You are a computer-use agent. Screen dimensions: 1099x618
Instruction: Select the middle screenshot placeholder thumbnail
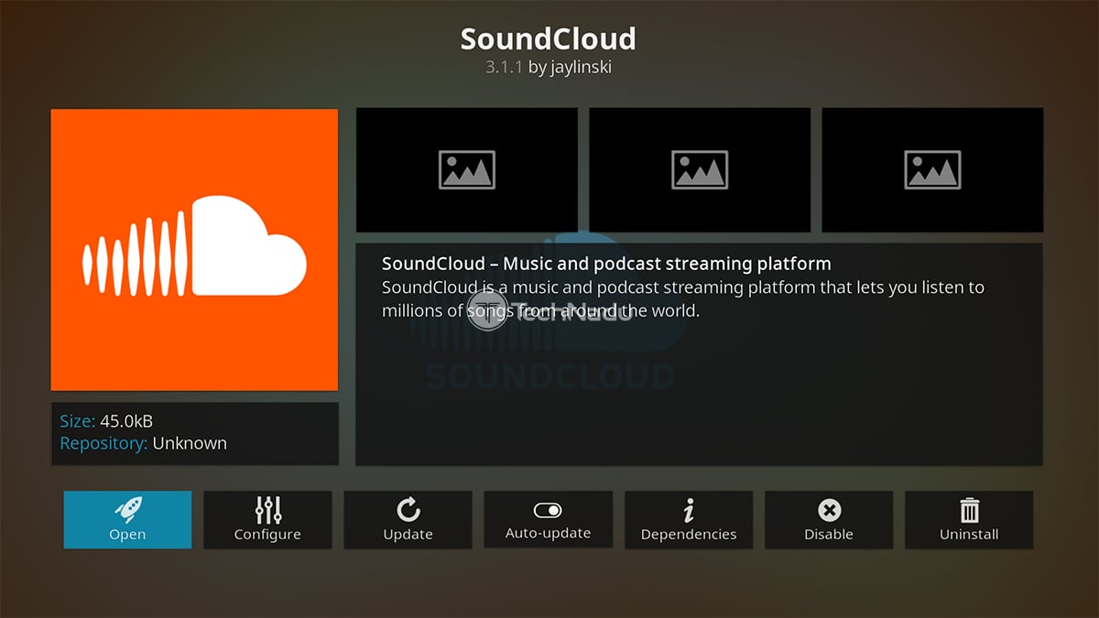[x=700, y=170]
